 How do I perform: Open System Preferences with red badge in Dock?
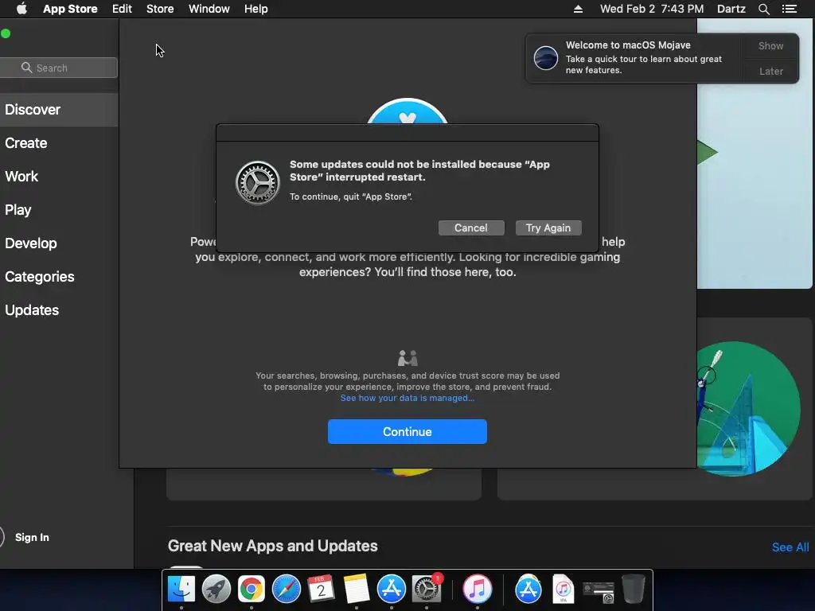[x=427, y=590]
